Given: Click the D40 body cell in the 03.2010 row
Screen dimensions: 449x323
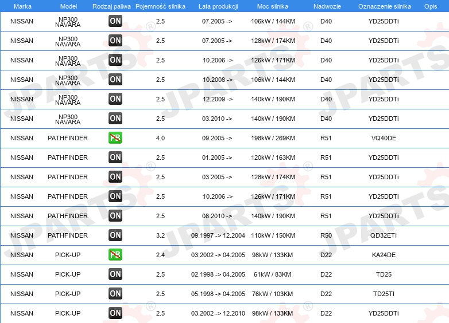Looking at the screenshot, I should [x=326, y=119].
